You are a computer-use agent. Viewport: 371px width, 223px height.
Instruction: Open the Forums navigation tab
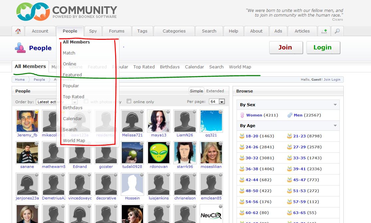(x=116, y=31)
